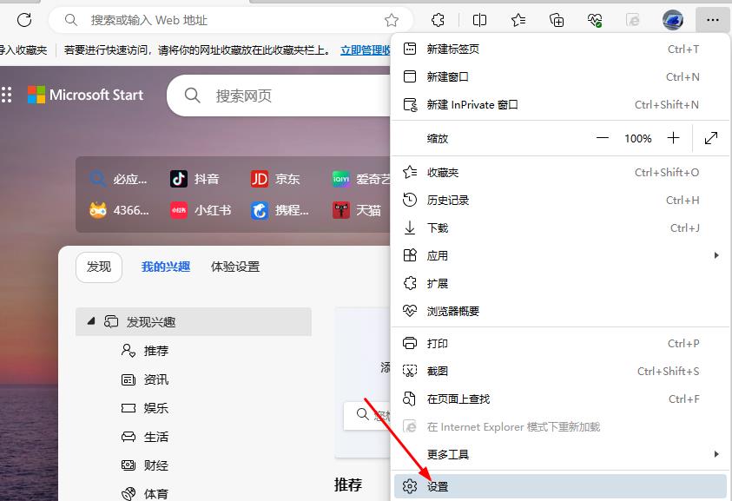
Task: Open the 4366 game shortcut tile
Action: [119, 210]
